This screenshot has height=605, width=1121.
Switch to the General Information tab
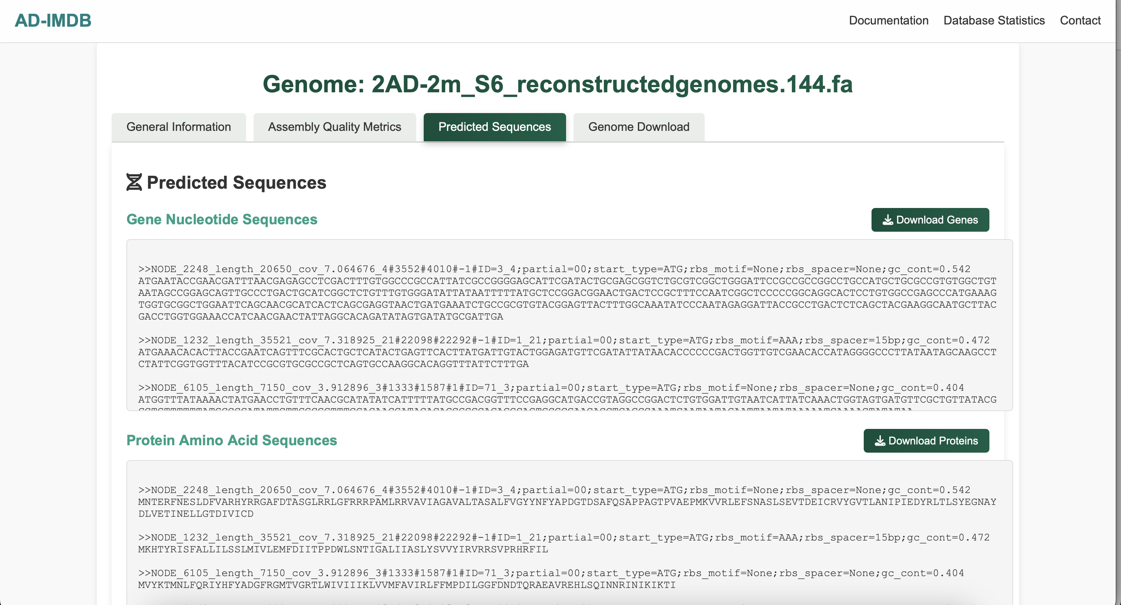point(178,127)
